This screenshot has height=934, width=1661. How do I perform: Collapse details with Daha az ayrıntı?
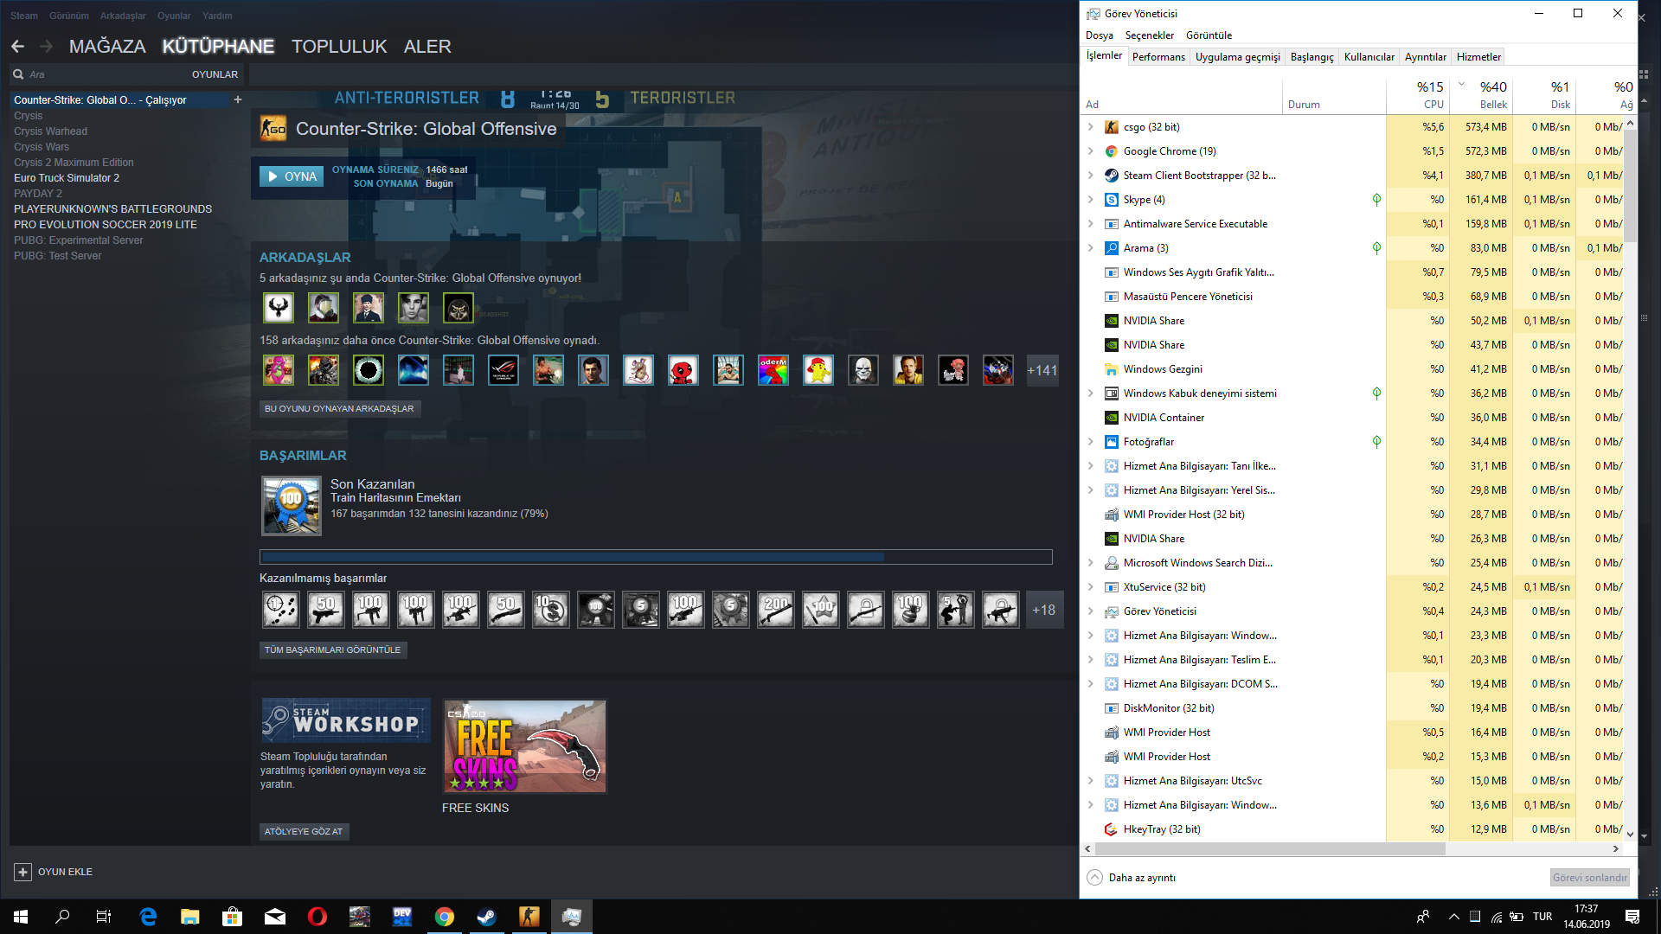click(1132, 877)
